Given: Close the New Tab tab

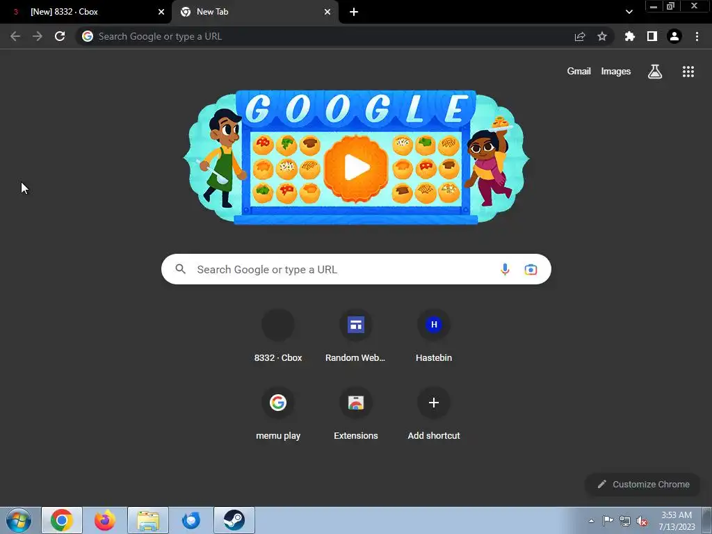Looking at the screenshot, I should point(327,13).
